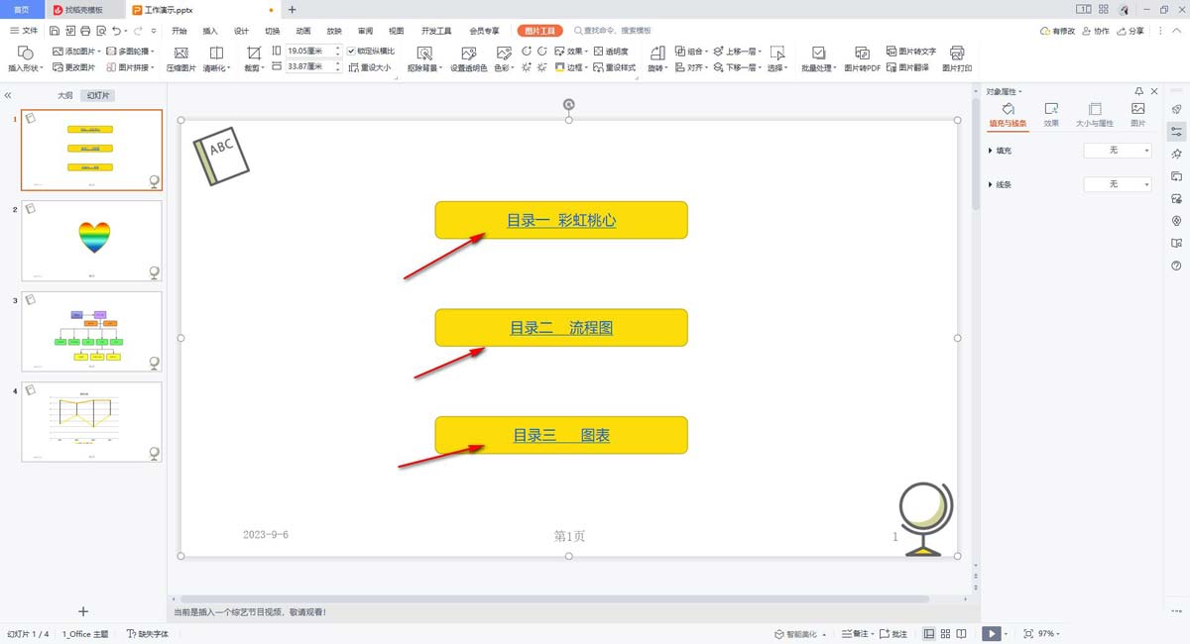Click the pin icon of properties pane
The image size is (1190, 644).
click(x=1139, y=91)
